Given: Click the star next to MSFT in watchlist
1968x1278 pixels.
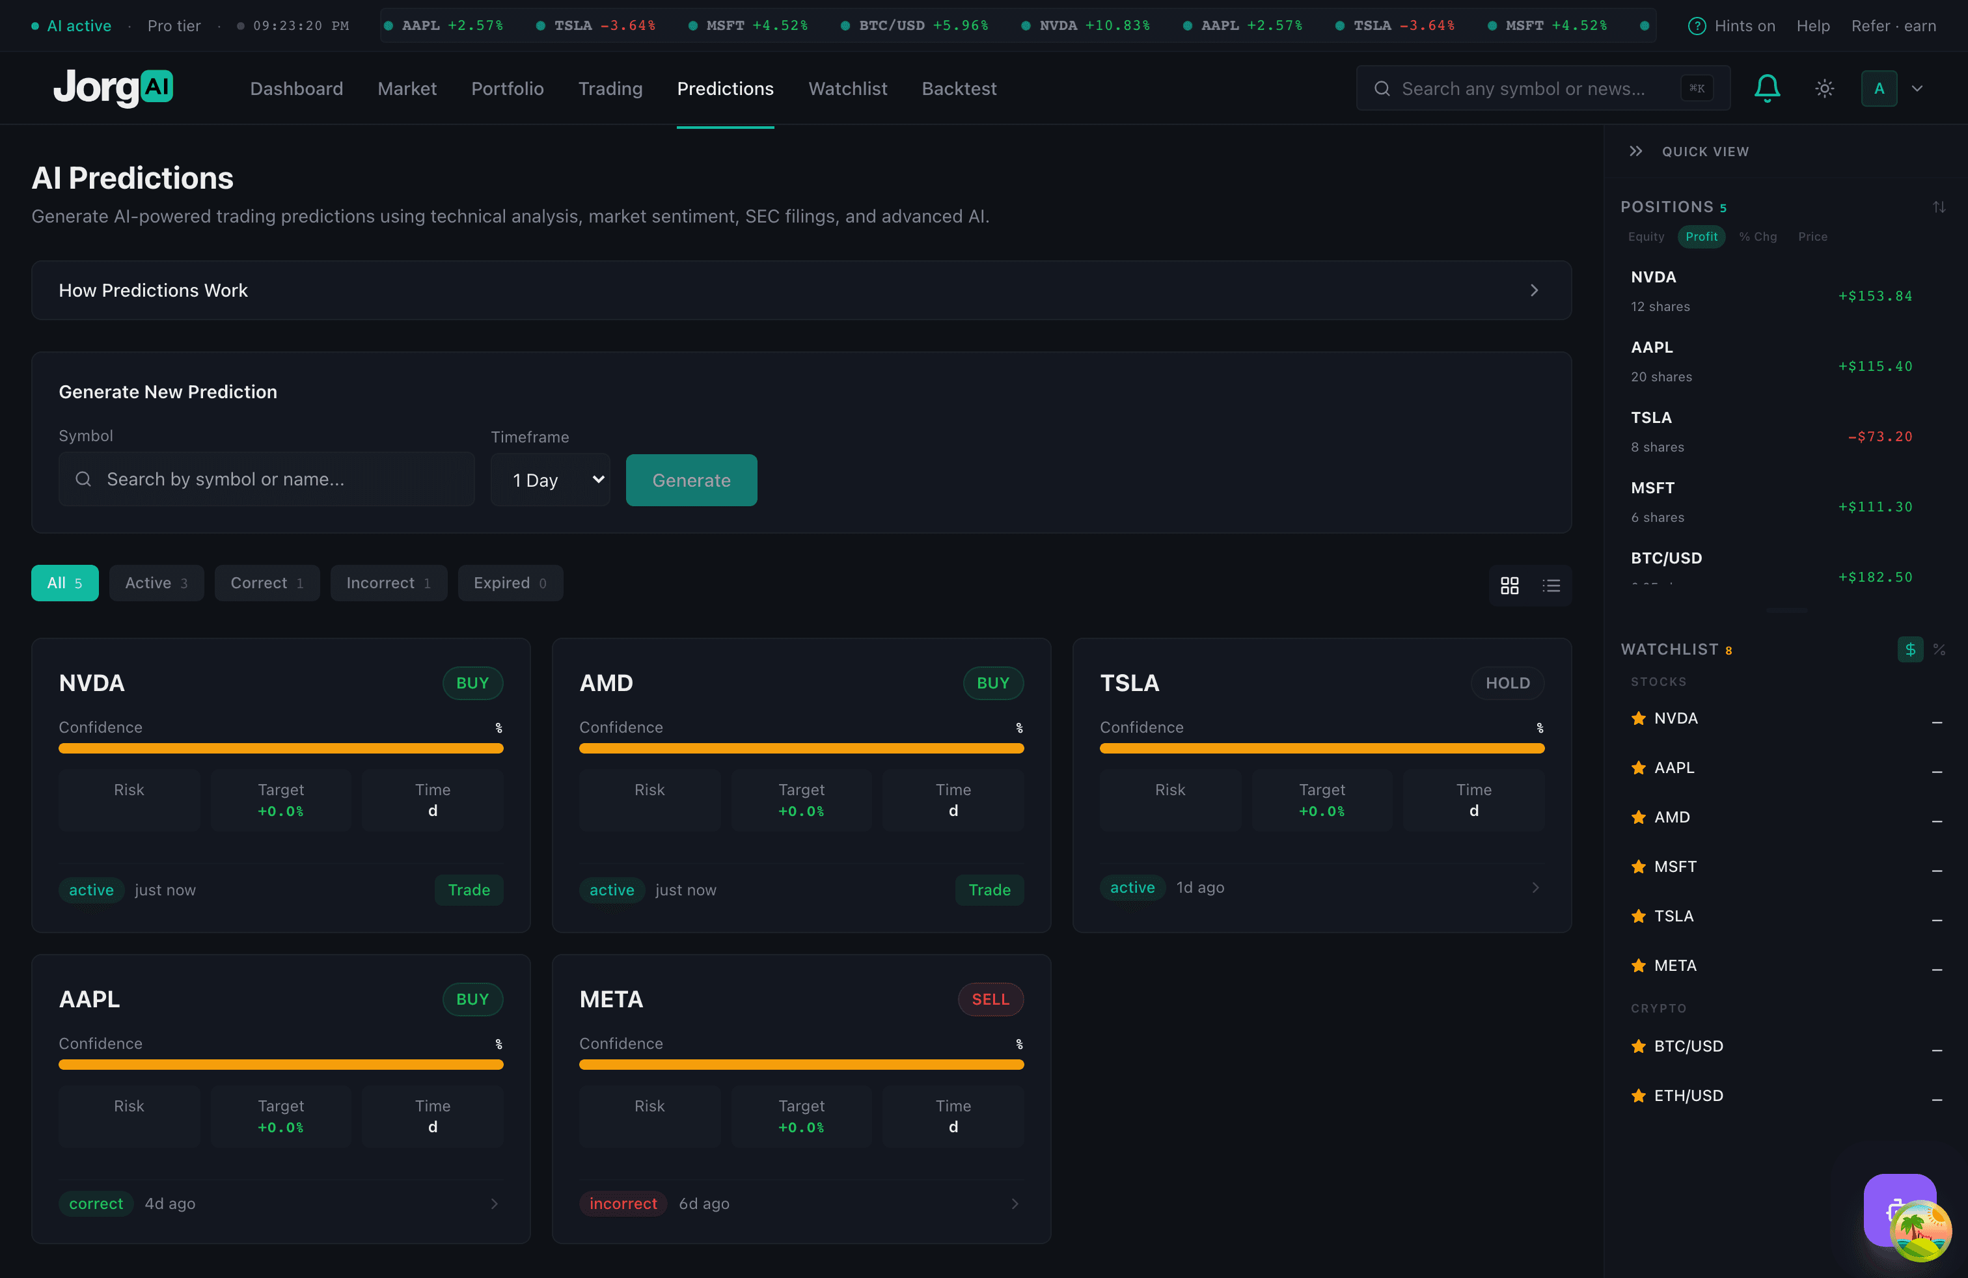Looking at the screenshot, I should click(1638, 867).
